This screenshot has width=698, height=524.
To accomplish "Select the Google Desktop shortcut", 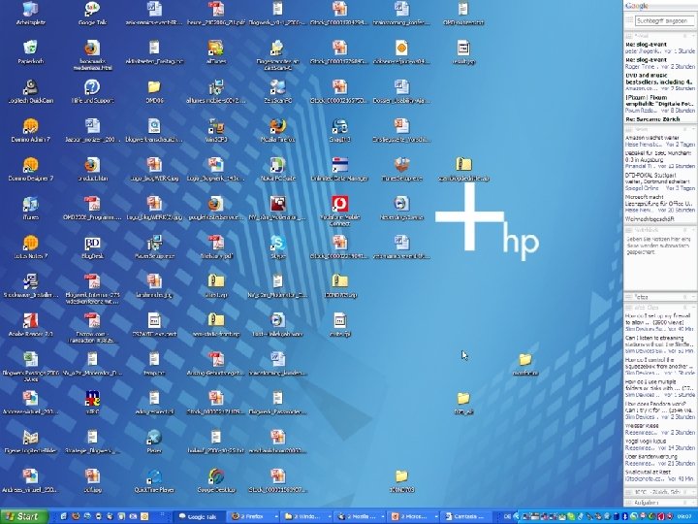I will 216,480.
